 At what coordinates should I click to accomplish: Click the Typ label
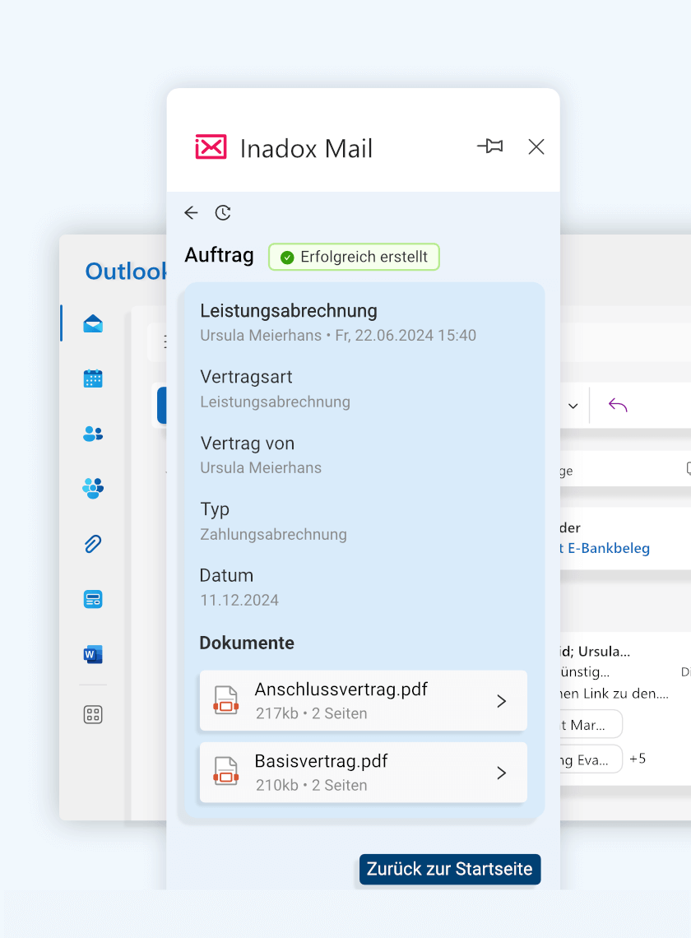pyautogui.click(x=215, y=509)
